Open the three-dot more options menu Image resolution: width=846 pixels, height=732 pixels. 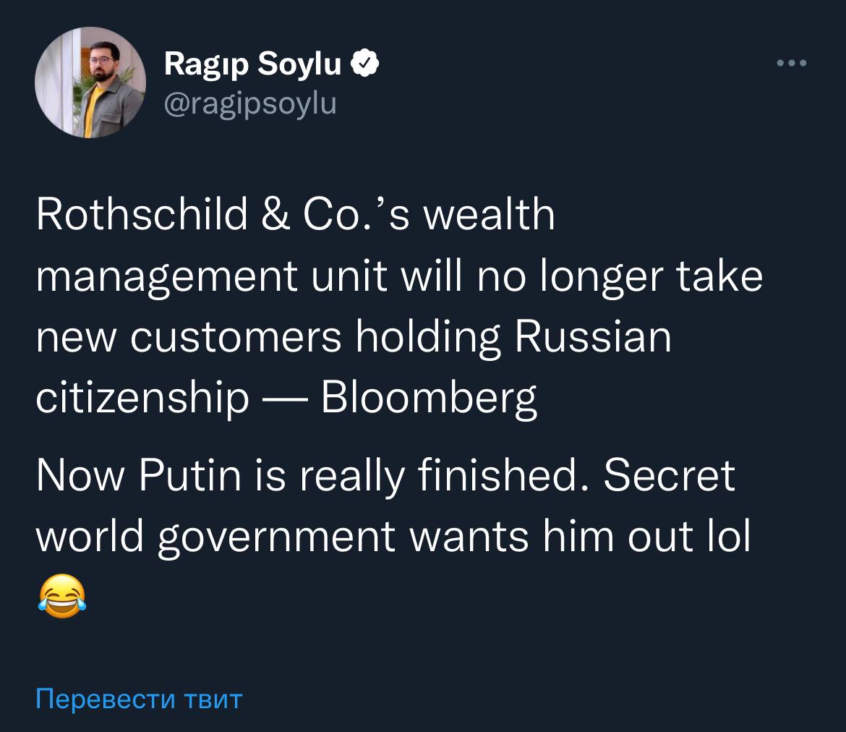[x=791, y=64]
